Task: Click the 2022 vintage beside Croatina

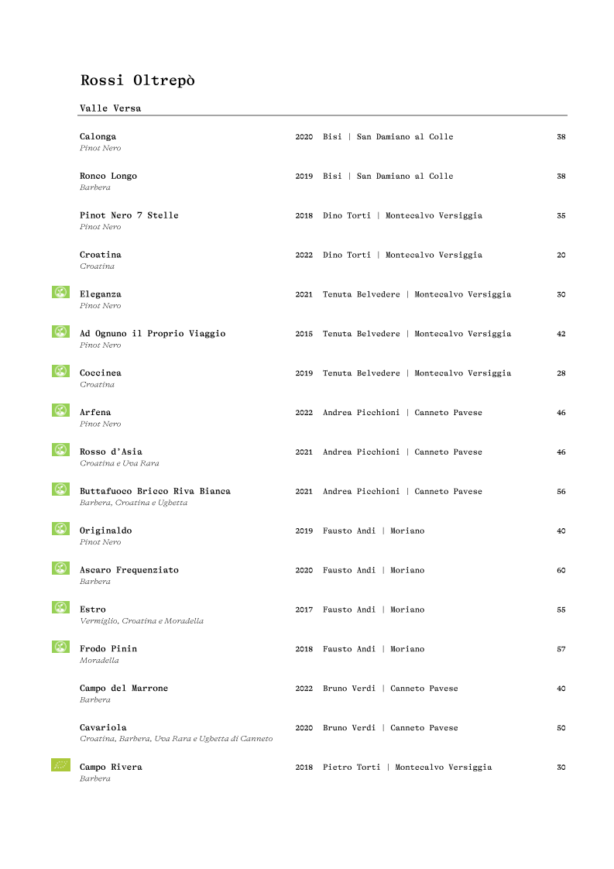Action: 304,255
